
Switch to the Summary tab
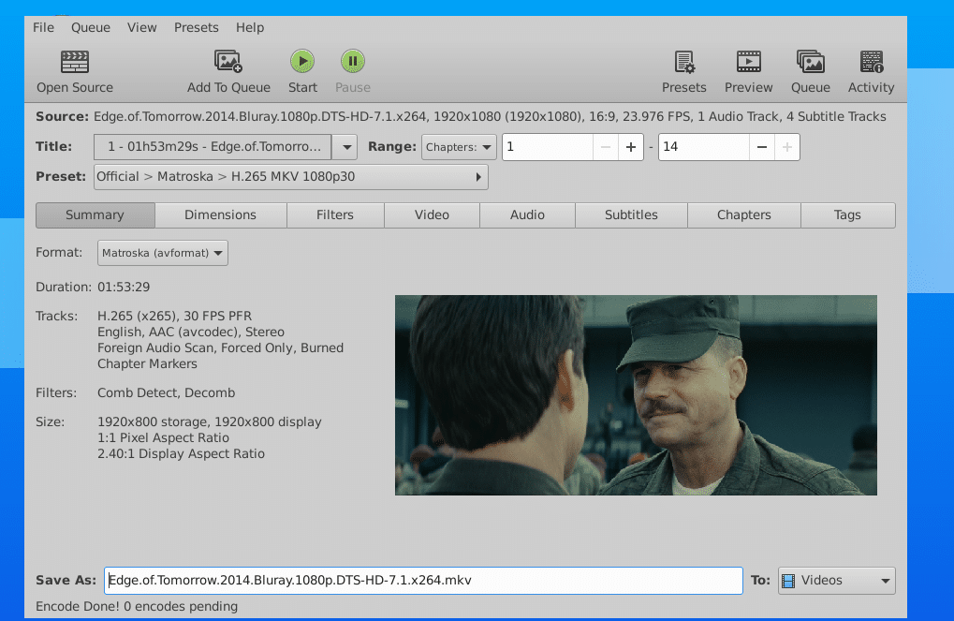[95, 214]
